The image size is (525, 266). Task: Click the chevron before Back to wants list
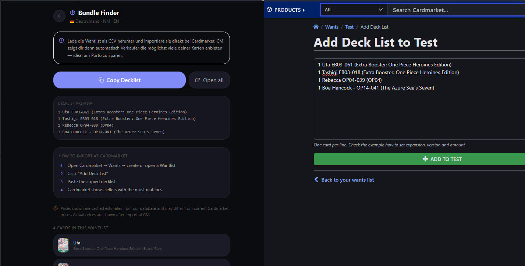click(316, 180)
